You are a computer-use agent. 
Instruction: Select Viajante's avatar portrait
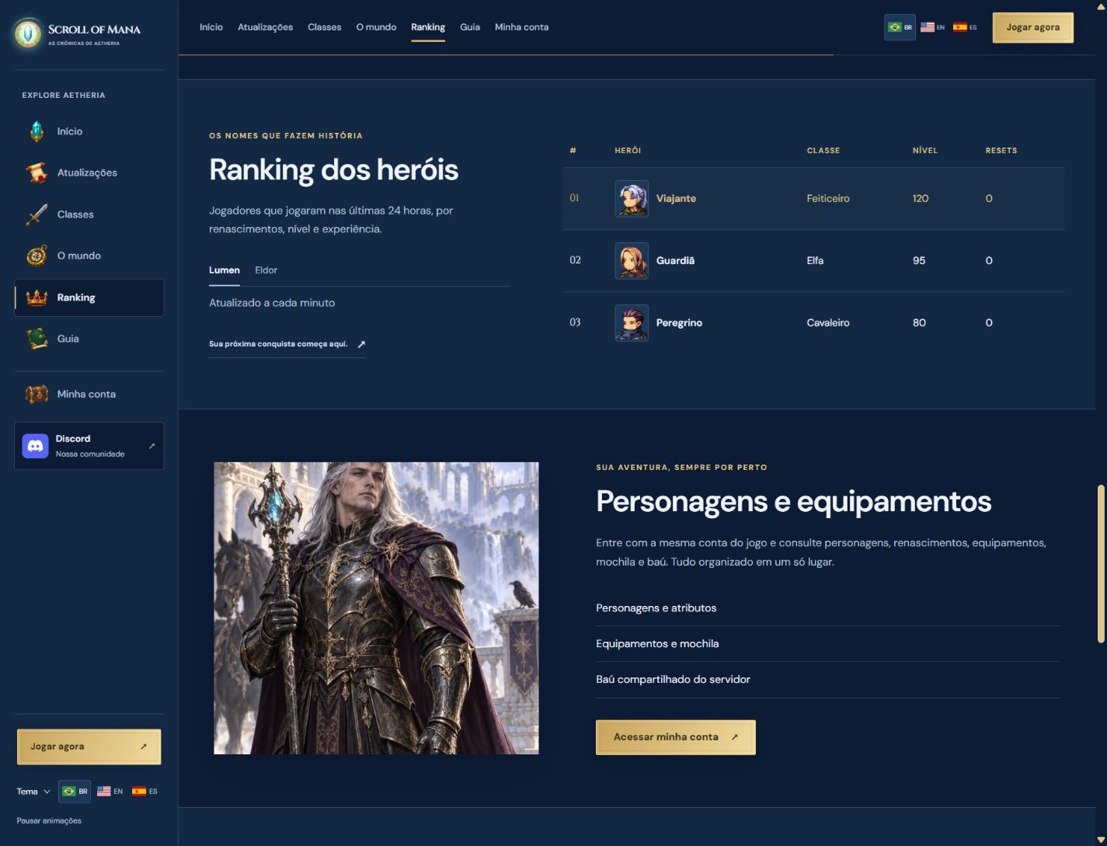[632, 198]
